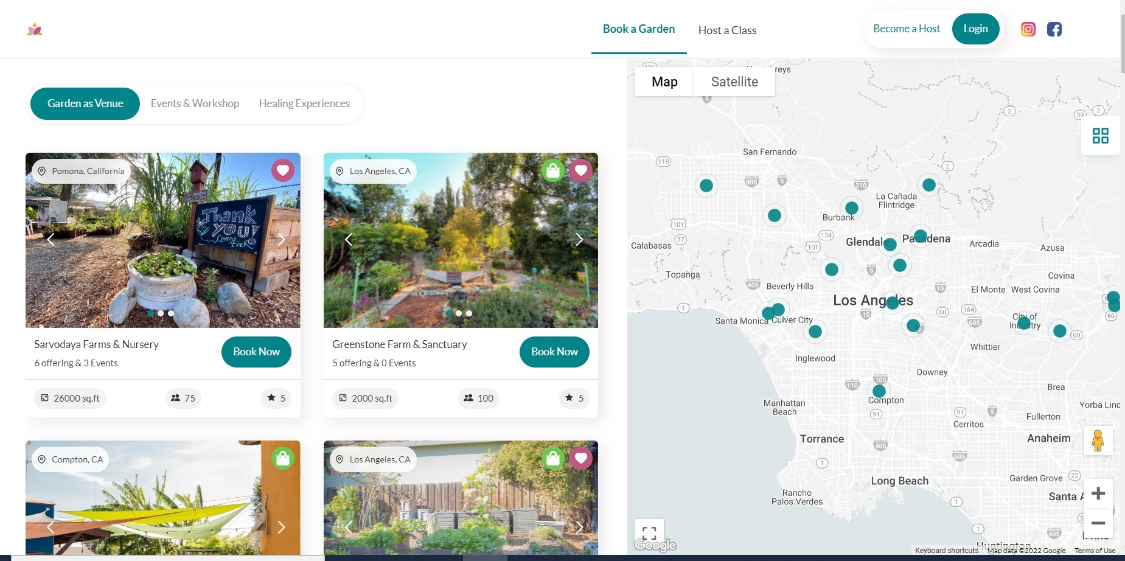Click the lotus logo in header
This screenshot has height=561, width=1125.
coord(35,29)
